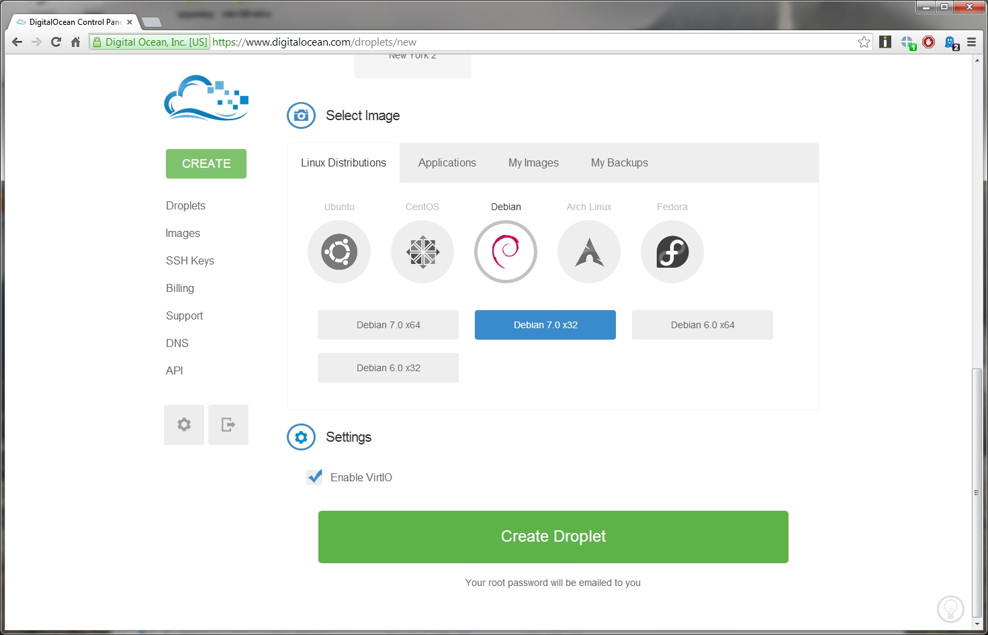Open account settings gear icon in sidebar
The width and height of the screenshot is (988, 635).
click(x=184, y=425)
